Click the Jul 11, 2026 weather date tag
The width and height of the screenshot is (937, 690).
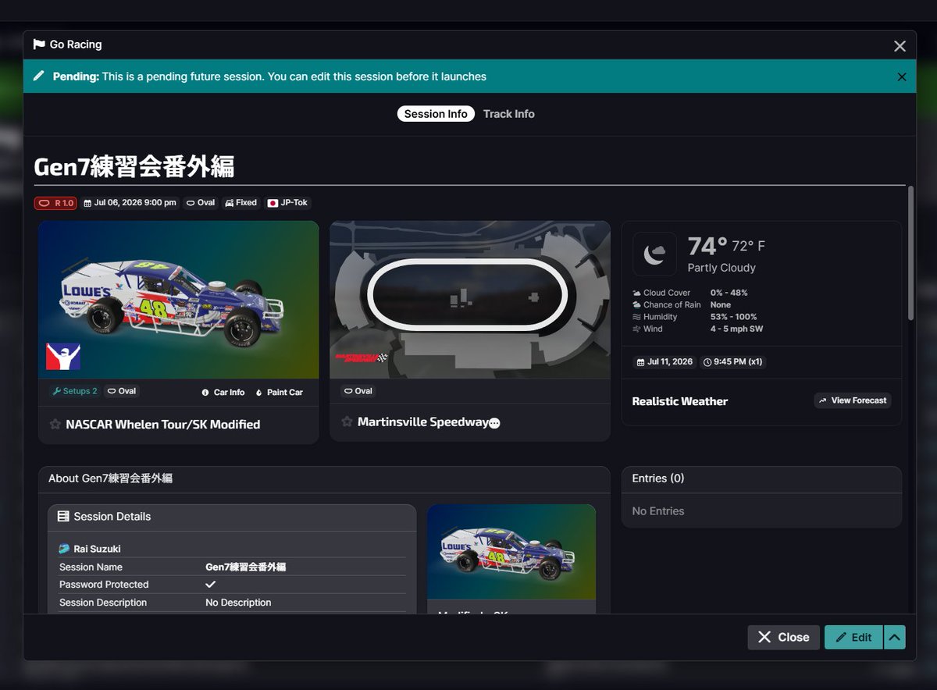click(x=664, y=362)
